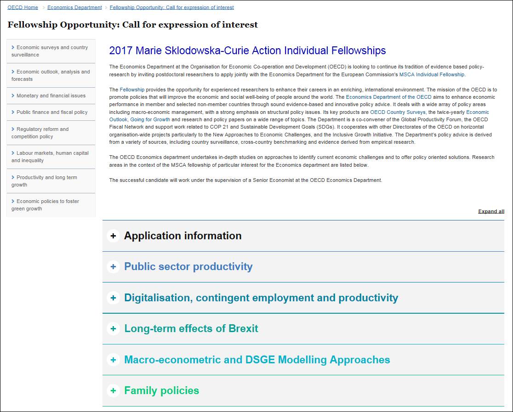Expand Macro-econometric and DSGE Modelling Approaches heading

point(257,360)
